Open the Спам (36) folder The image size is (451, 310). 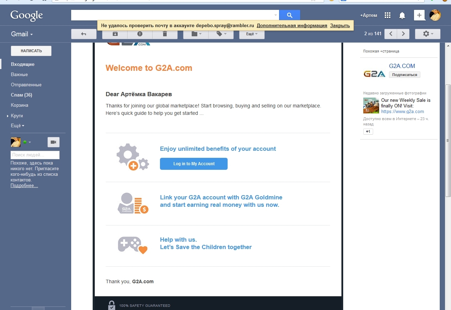tap(21, 95)
